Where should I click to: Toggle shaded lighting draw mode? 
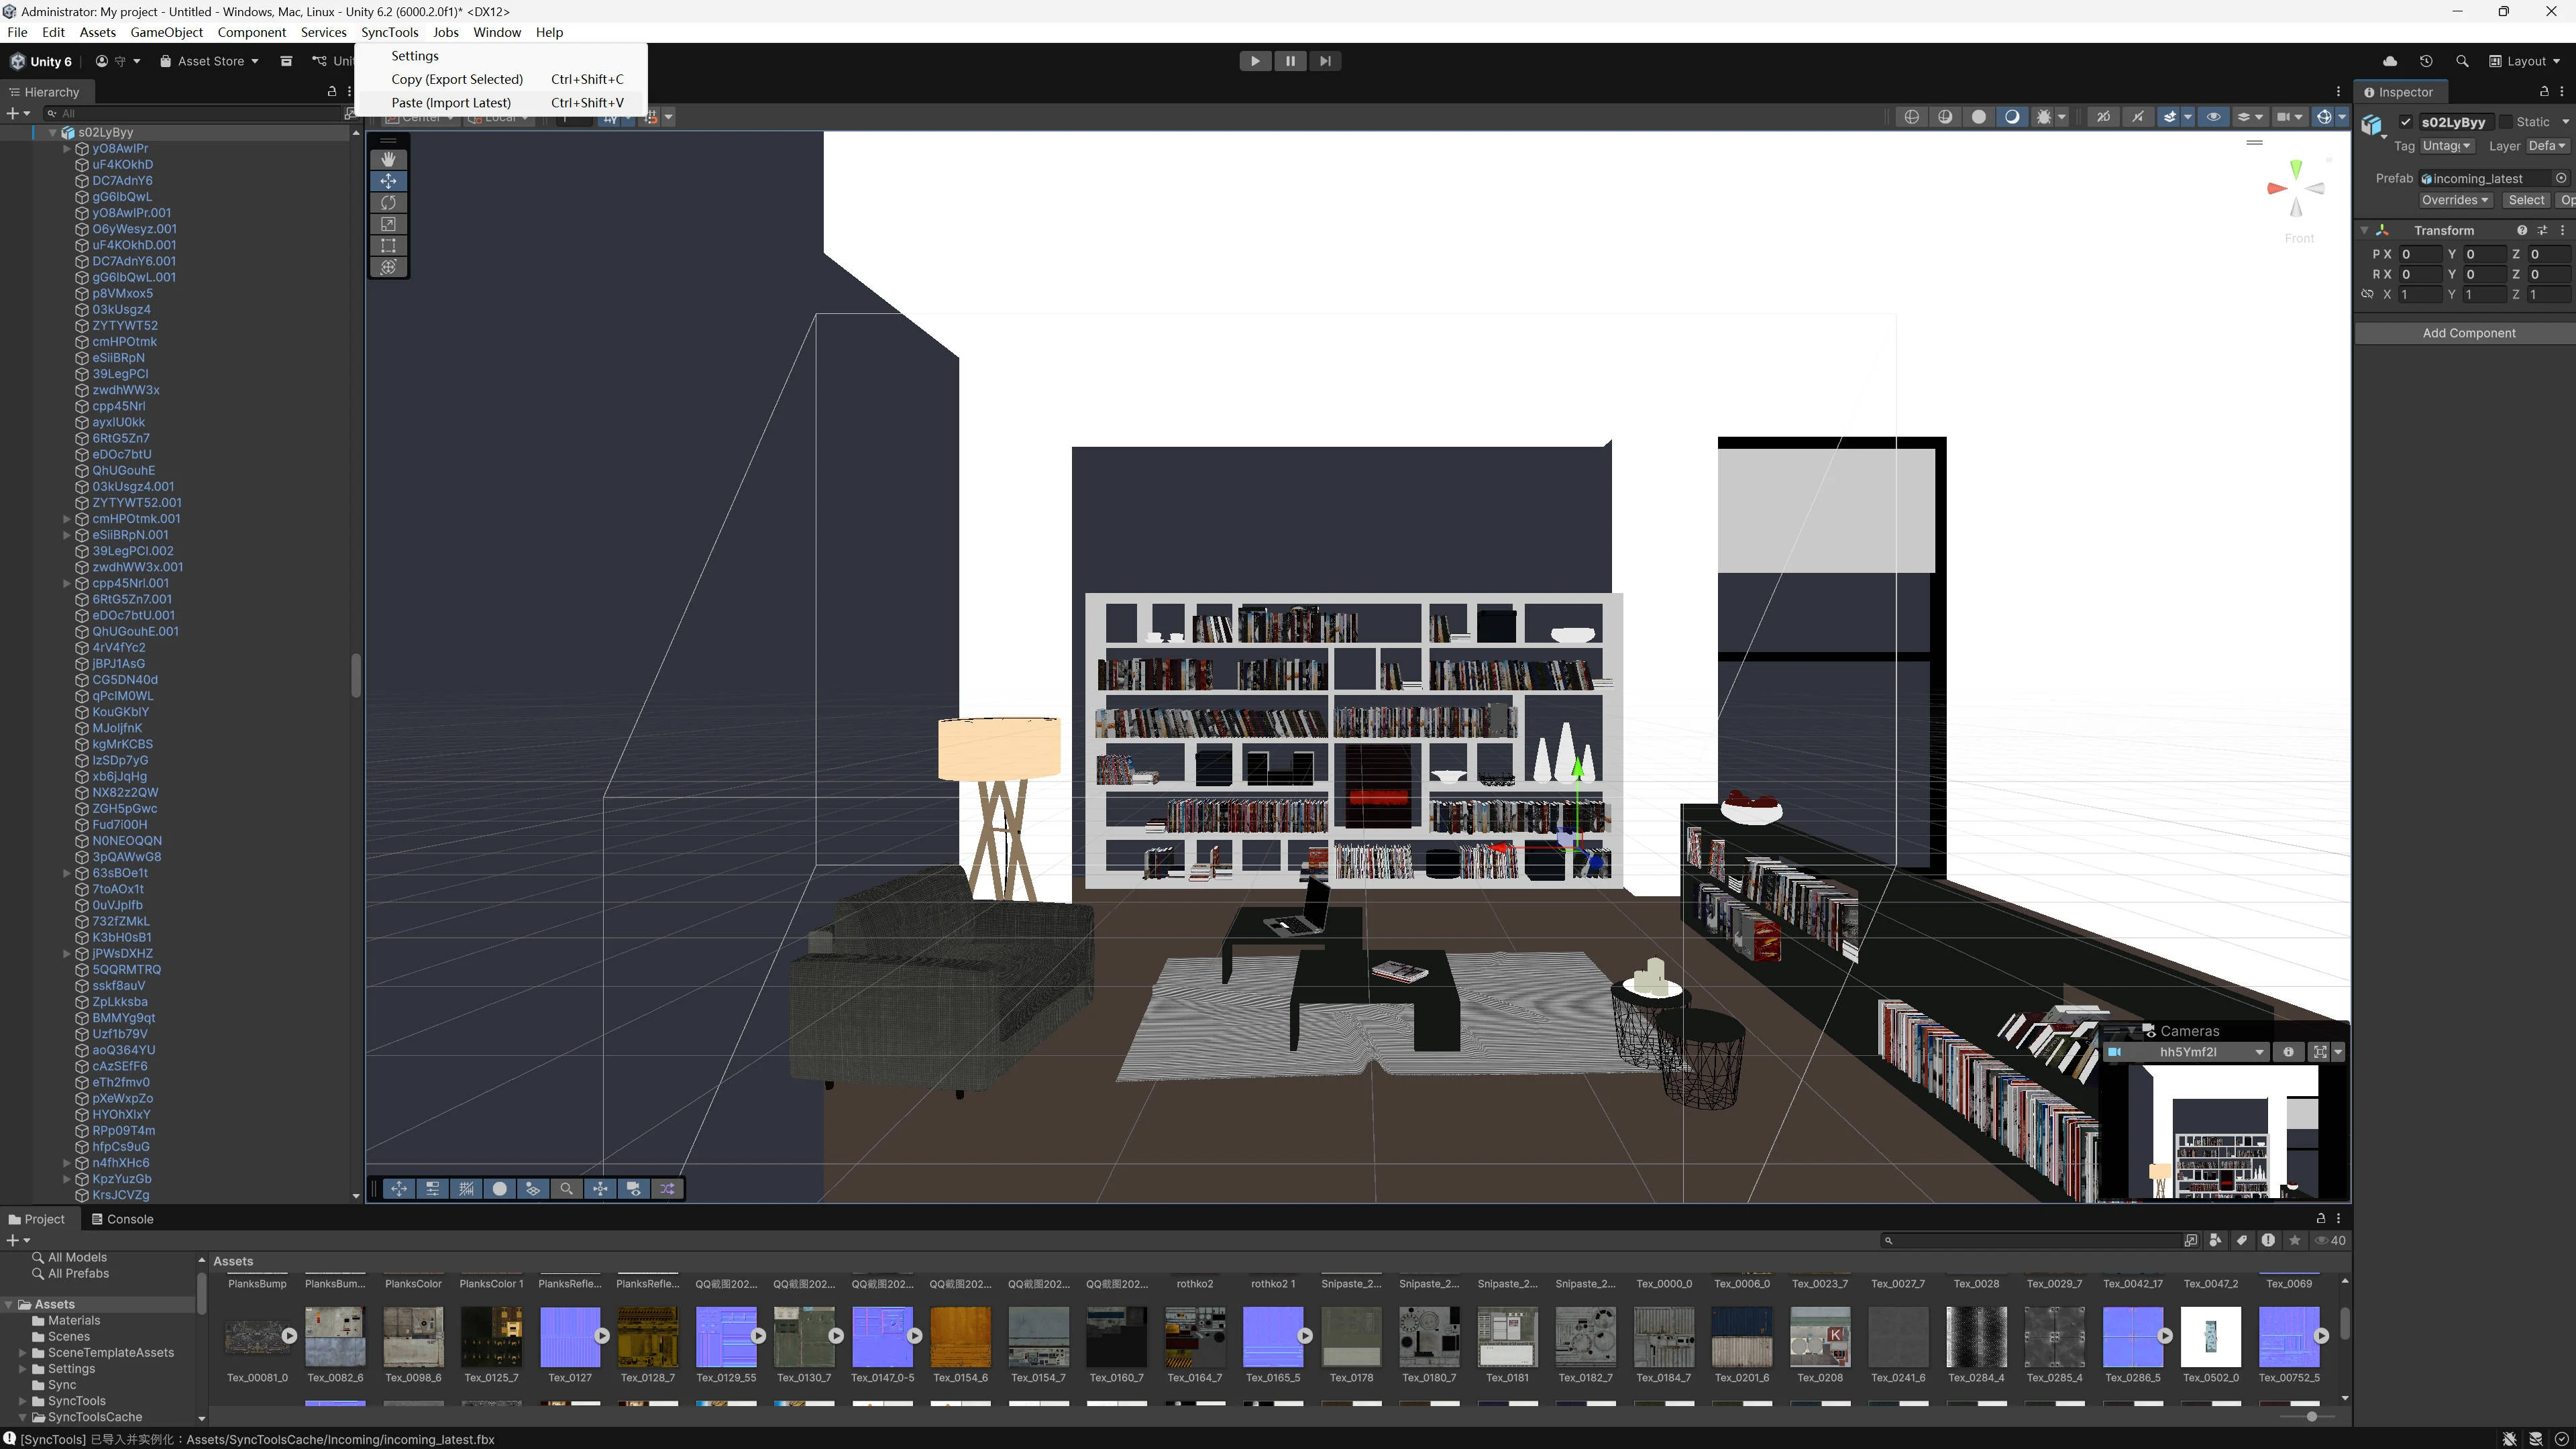tap(2012, 117)
